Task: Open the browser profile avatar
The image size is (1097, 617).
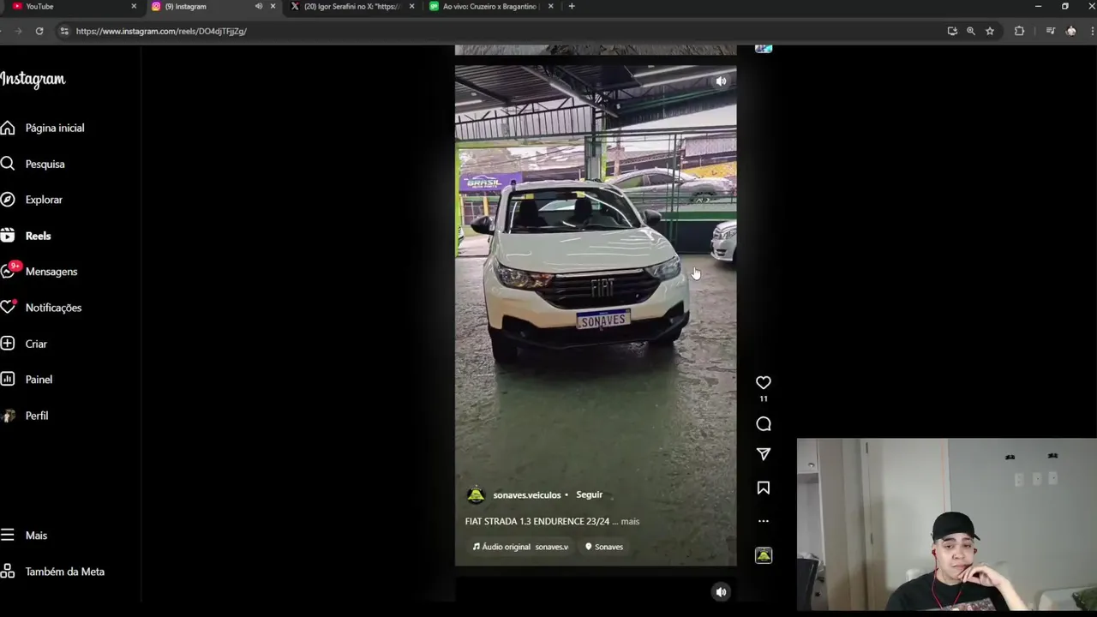Action: click(1070, 31)
